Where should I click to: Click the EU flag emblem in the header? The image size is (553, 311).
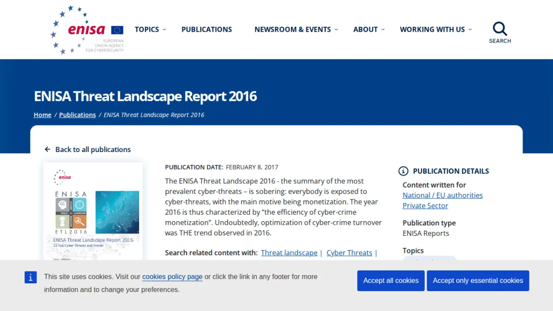tap(117, 30)
